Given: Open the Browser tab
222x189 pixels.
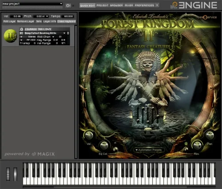Looking at the screenshot, I should [116, 5].
